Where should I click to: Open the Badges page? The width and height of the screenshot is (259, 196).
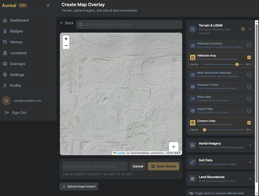[x=16, y=31]
